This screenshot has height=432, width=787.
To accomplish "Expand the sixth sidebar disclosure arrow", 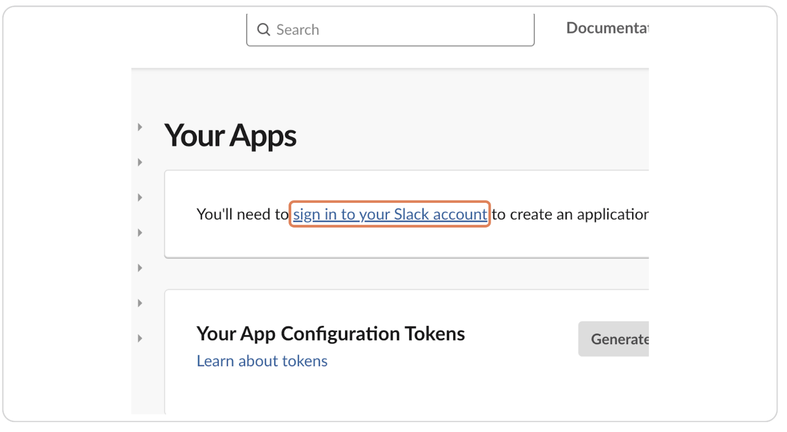I will click(139, 303).
